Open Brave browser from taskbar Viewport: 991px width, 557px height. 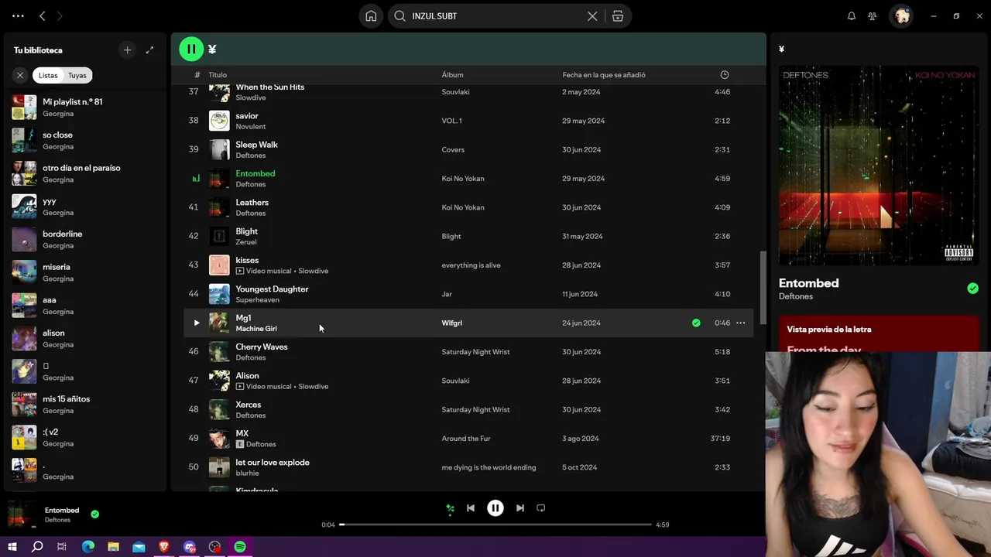point(164,547)
